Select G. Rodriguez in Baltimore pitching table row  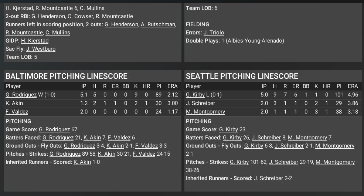(x=21, y=95)
